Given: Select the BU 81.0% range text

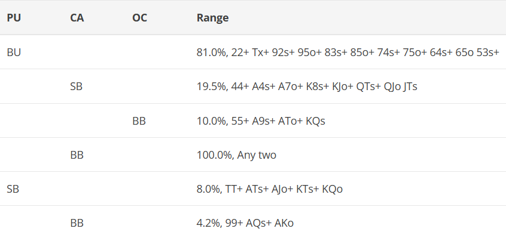Looking at the screenshot, I should (348, 52).
